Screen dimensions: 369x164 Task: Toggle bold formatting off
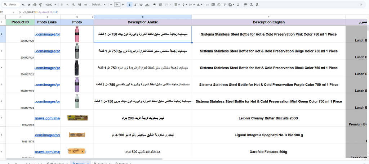[x=130, y=5]
